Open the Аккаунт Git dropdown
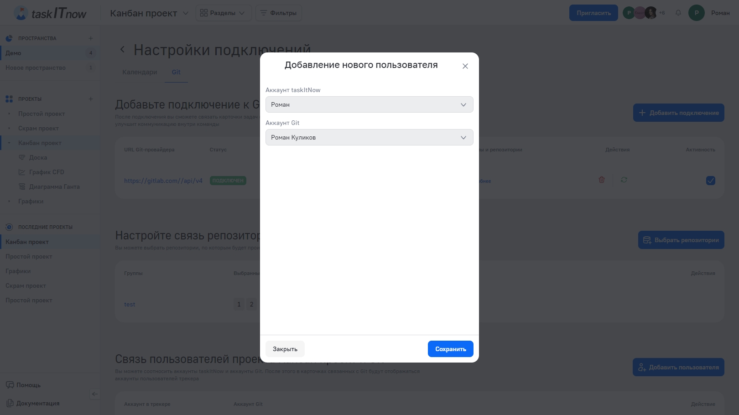This screenshot has width=739, height=415. click(369, 137)
